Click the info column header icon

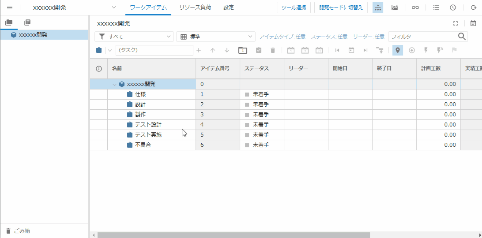pos(99,69)
